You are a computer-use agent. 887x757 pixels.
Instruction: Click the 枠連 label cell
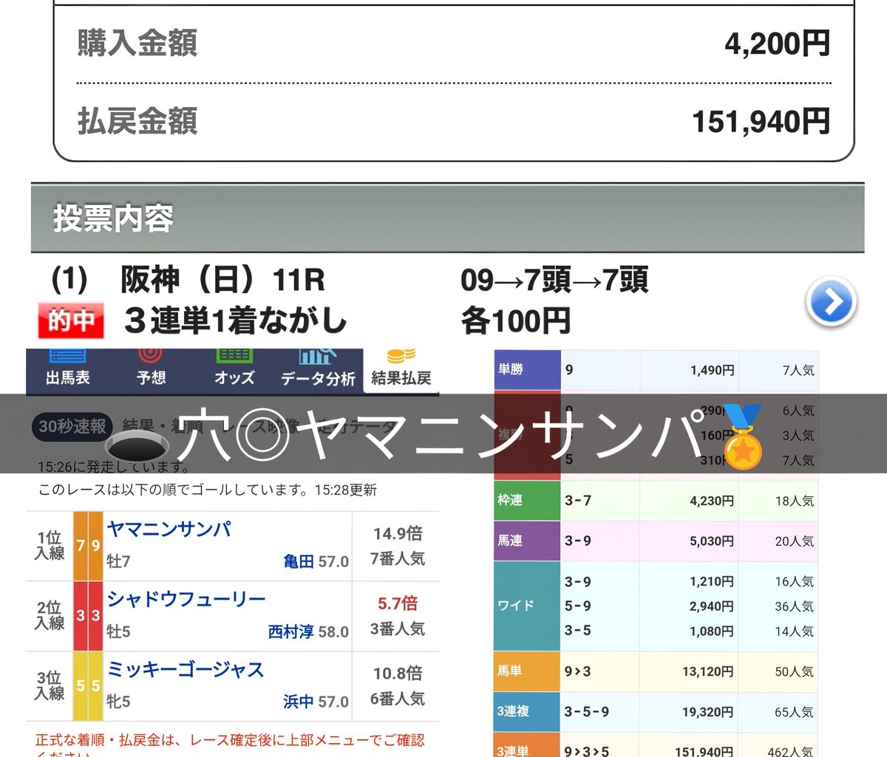point(527,500)
